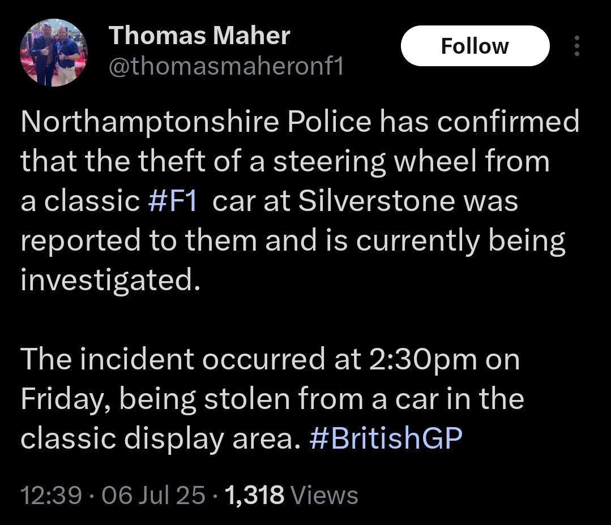Click the word Friday in tweet

tap(59, 400)
